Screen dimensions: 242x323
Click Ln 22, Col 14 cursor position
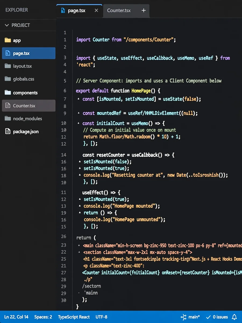tap(16, 317)
